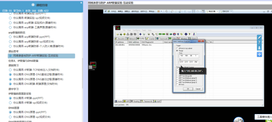
Task: Collapse the course catalog sidebar panel
Action: tap(81, 2)
